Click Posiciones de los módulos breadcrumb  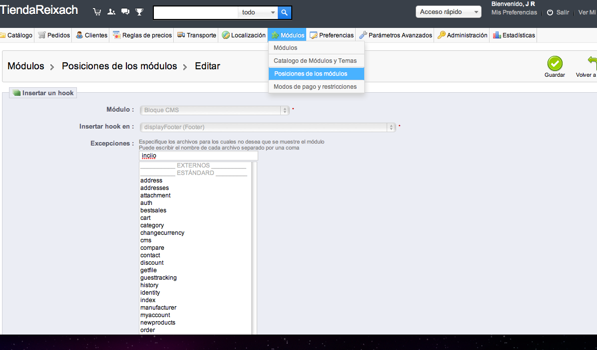point(119,66)
